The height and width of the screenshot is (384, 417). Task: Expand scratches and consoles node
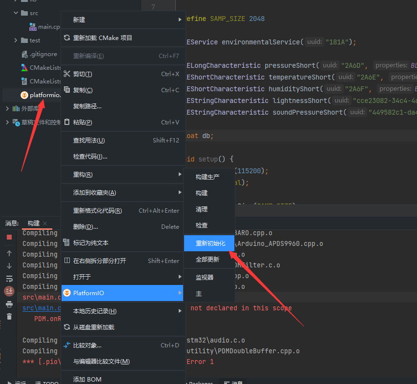click(x=7, y=122)
